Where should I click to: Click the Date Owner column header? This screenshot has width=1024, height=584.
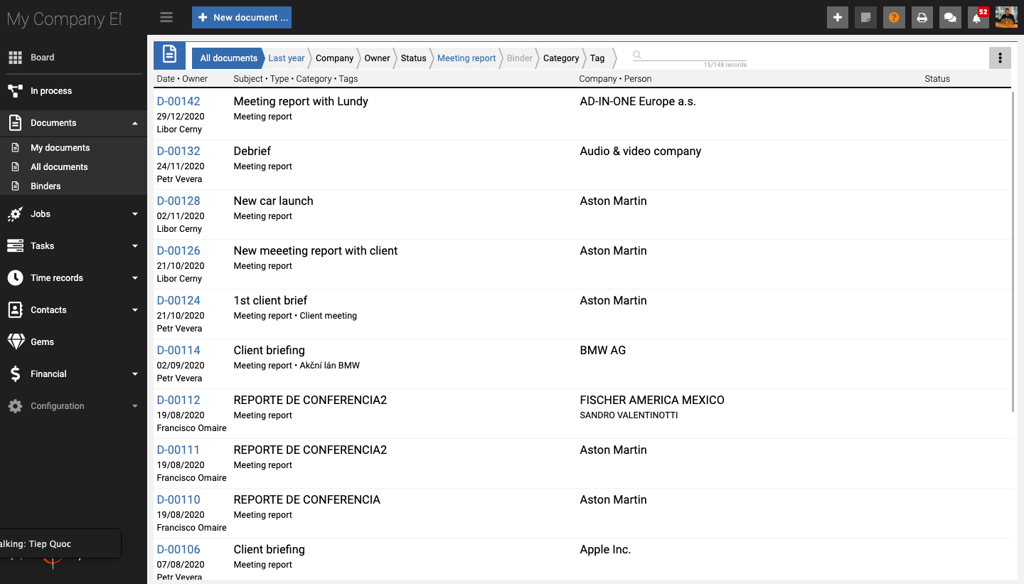(182, 79)
